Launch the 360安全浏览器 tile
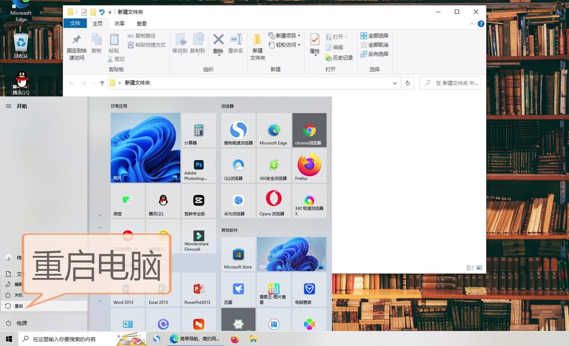 (274, 165)
